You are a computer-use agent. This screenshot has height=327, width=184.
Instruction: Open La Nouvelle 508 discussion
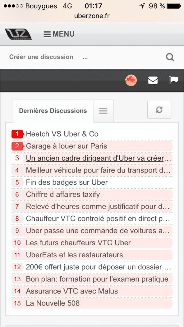(53, 303)
